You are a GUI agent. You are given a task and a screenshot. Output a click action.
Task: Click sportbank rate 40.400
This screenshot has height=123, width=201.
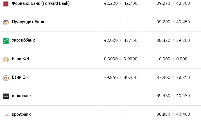(183, 114)
